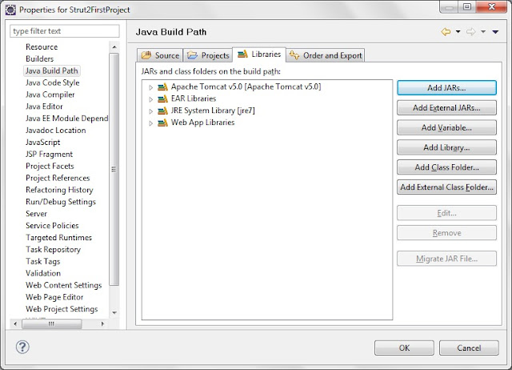Select the Libraries tab

259,54
